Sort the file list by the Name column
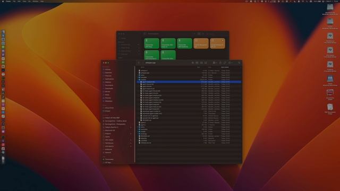340x191 pixels. click(142, 67)
